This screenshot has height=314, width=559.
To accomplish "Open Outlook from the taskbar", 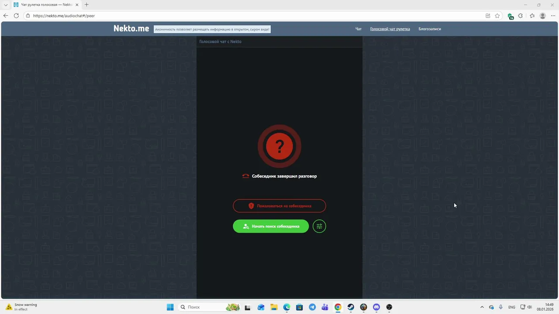I will (x=261, y=307).
